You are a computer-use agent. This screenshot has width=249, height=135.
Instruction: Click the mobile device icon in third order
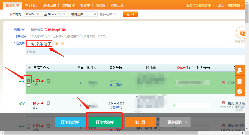point(48,126)
